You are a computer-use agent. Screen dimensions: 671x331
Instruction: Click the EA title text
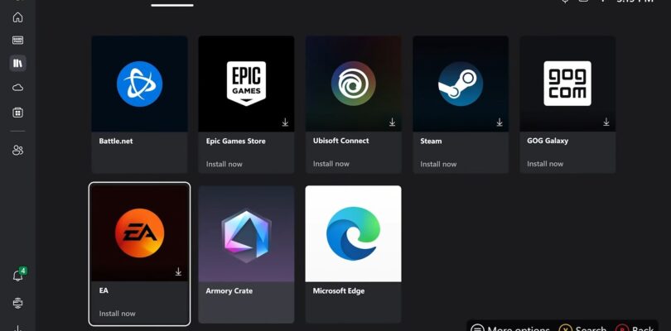click(104, 290)
